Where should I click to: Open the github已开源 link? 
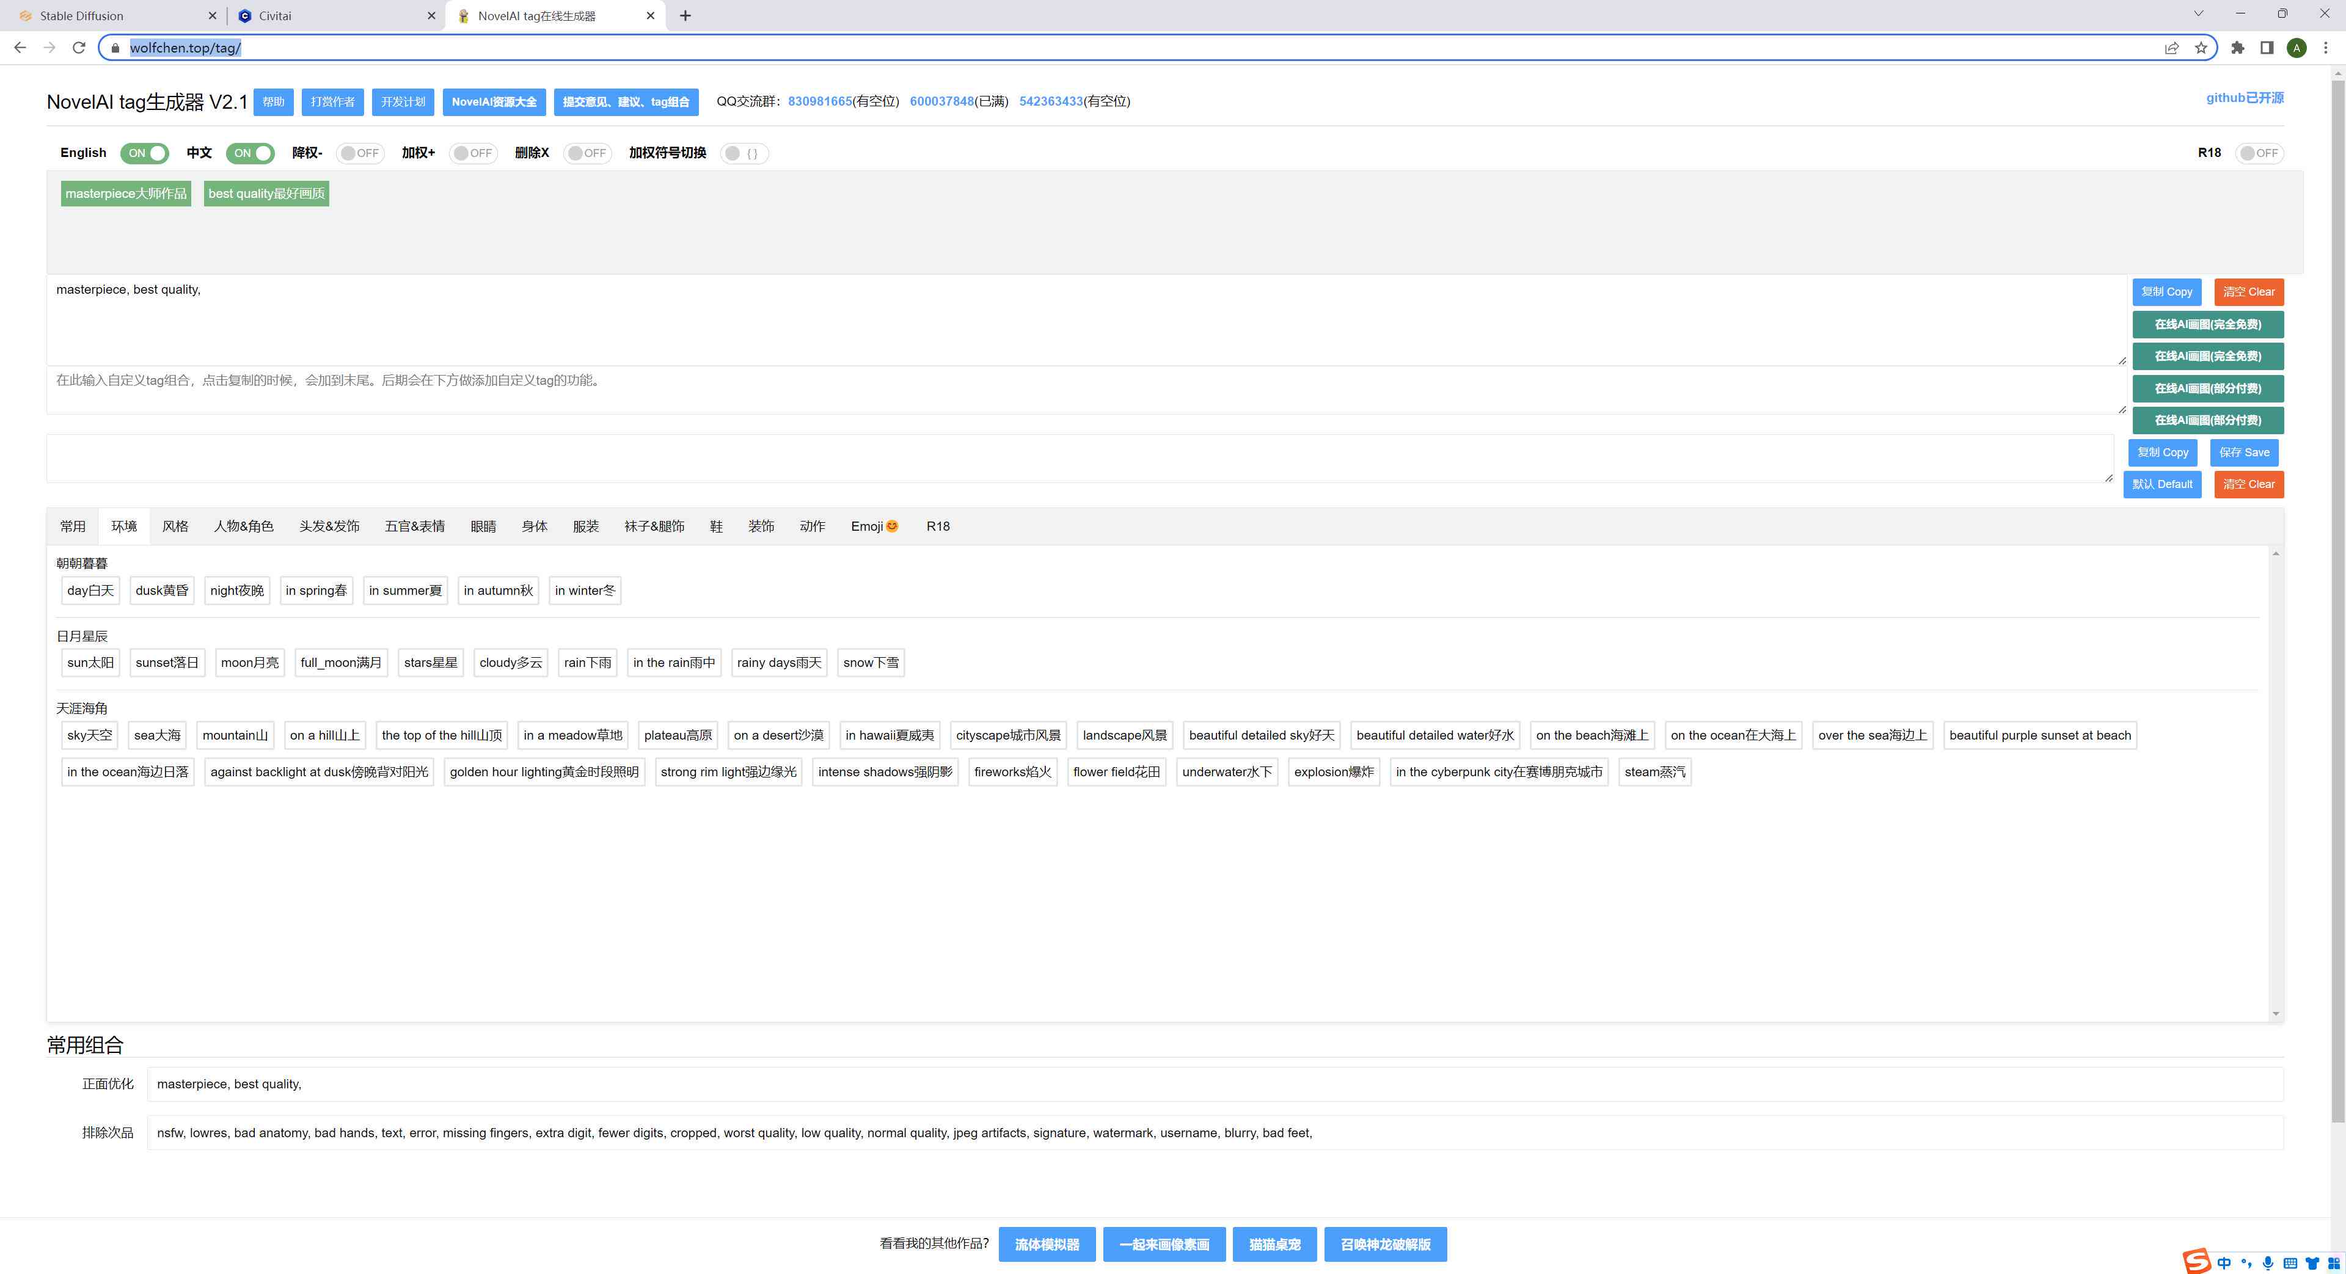pos(2244,98)
